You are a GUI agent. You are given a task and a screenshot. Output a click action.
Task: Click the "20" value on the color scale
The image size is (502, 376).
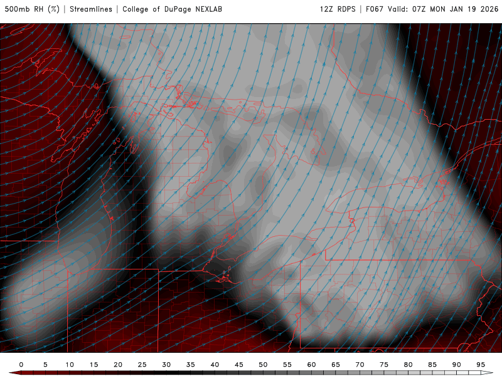118,365
